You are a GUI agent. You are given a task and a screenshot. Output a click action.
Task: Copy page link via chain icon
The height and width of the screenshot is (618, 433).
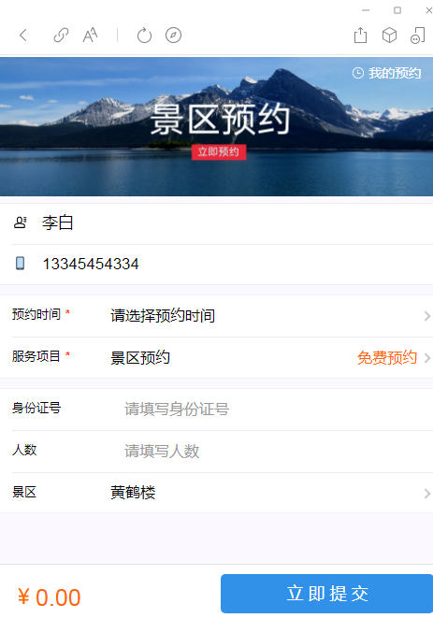pyautogui.click(x=61, y=36)
